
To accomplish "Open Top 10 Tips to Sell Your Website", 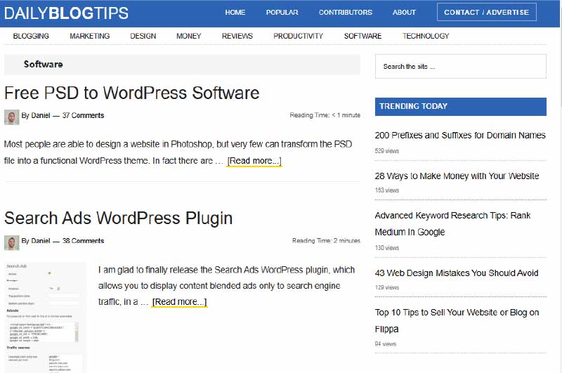I will click(x=457, y=321).
